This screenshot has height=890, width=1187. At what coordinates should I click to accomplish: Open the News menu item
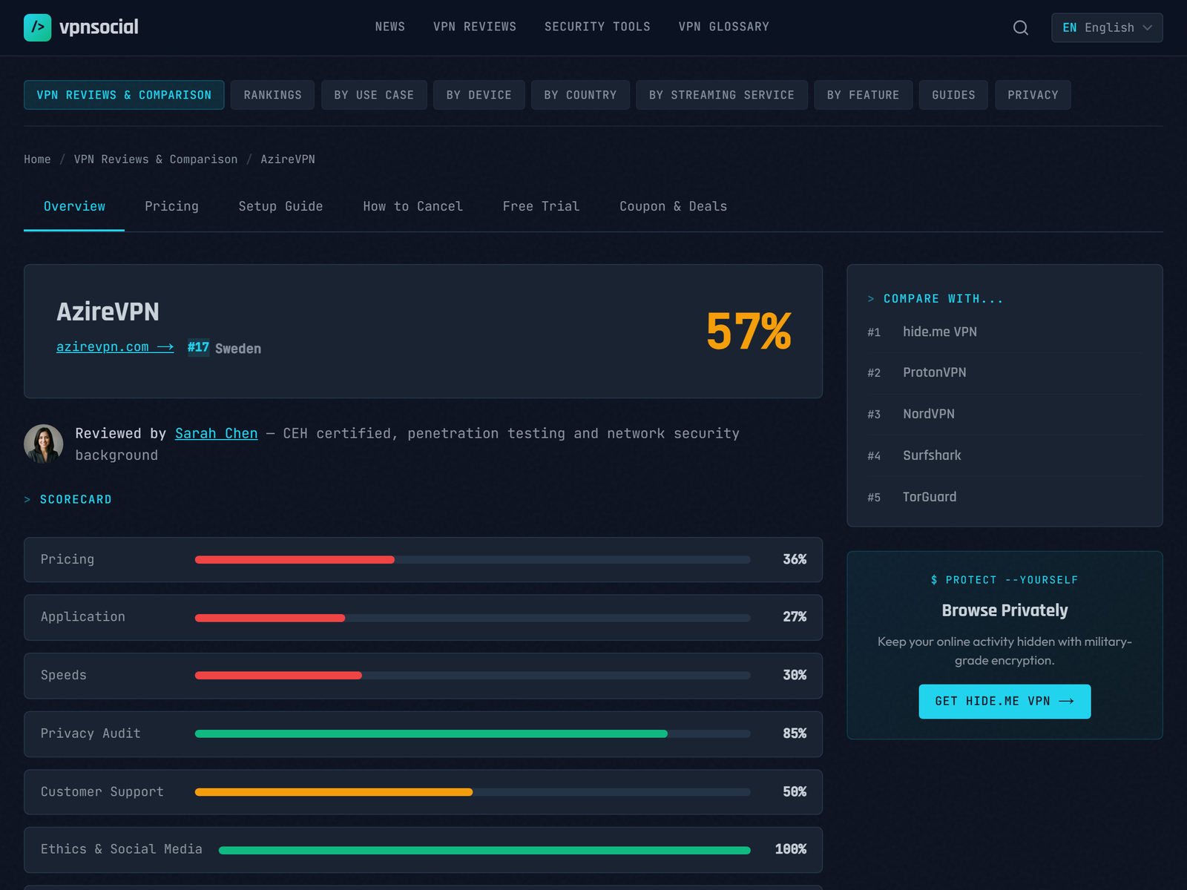(x=390, y=27)
